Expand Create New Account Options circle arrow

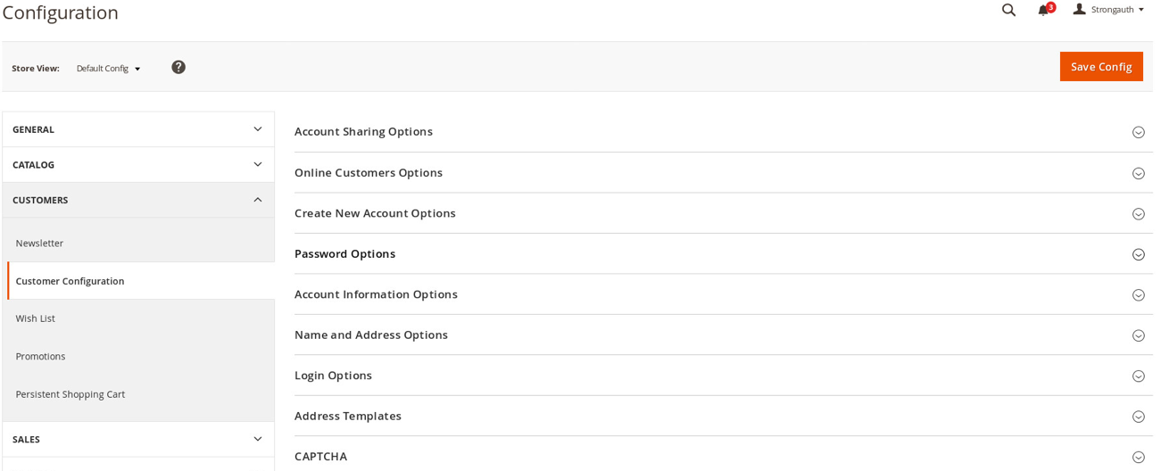1139,214
